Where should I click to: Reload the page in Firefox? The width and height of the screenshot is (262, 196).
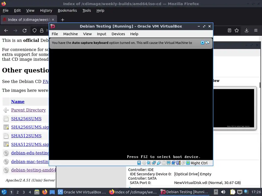[25, 31]
